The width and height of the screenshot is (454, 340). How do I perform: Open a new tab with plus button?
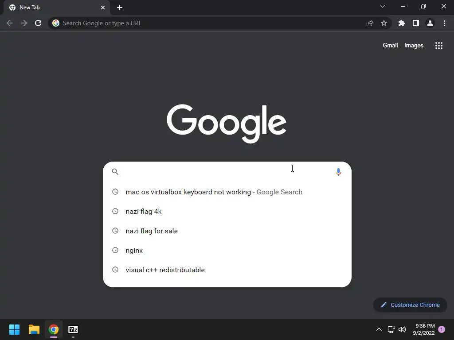(x=120, y=8)
